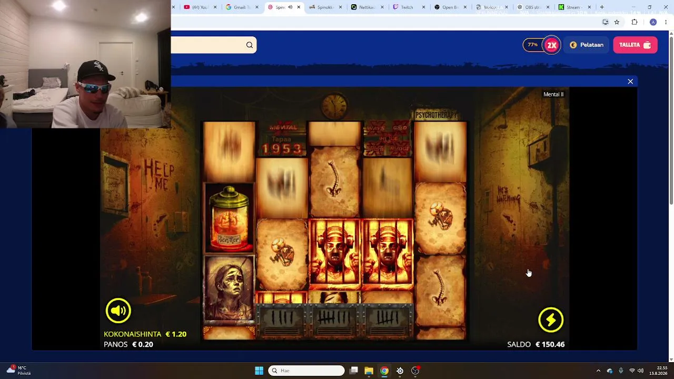Click the Pelataan balance button
This screenshot has width=674, height=379.
(x=587, y=45)
